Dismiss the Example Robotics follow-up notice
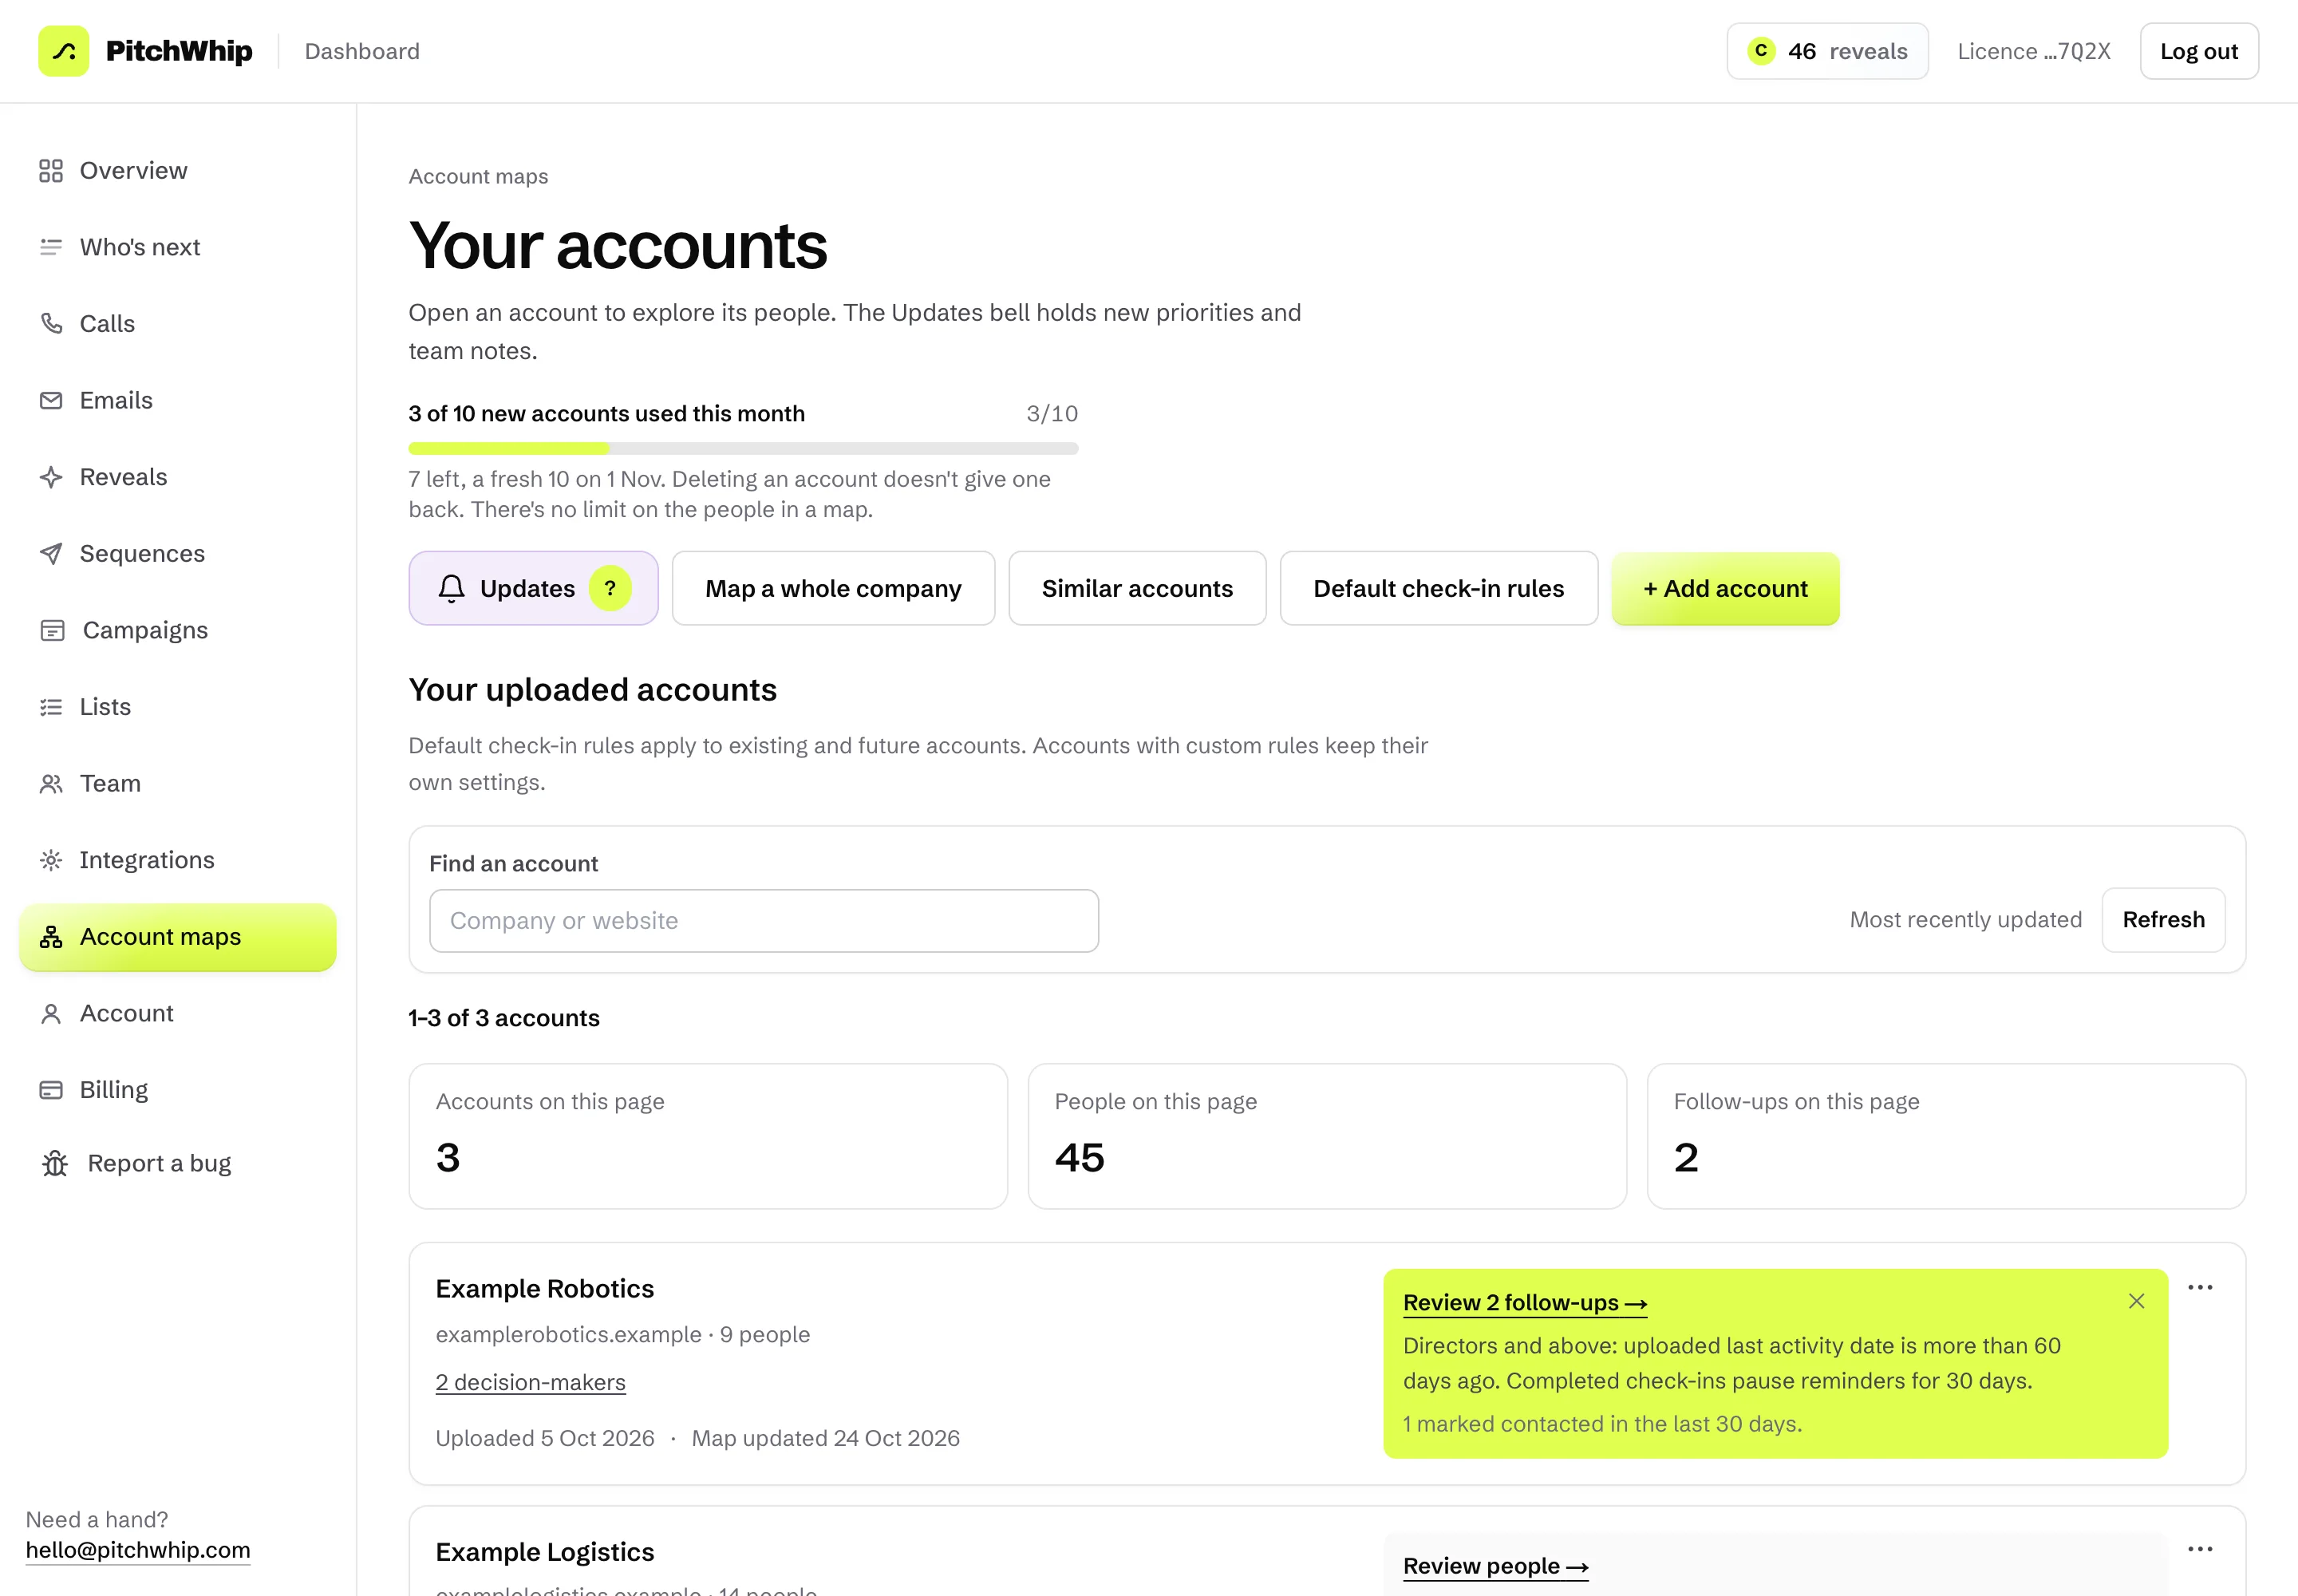2298x1596 pixels. (2136, 1301)
